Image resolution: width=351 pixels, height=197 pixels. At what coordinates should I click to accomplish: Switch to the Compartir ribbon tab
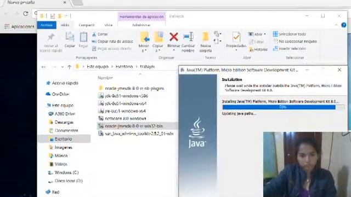coord(87,25)
